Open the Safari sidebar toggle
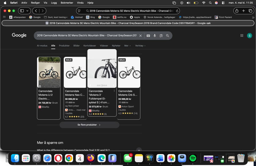Viewport: 256px width, 166px height. pyautogui.click(x=22, y=11)
